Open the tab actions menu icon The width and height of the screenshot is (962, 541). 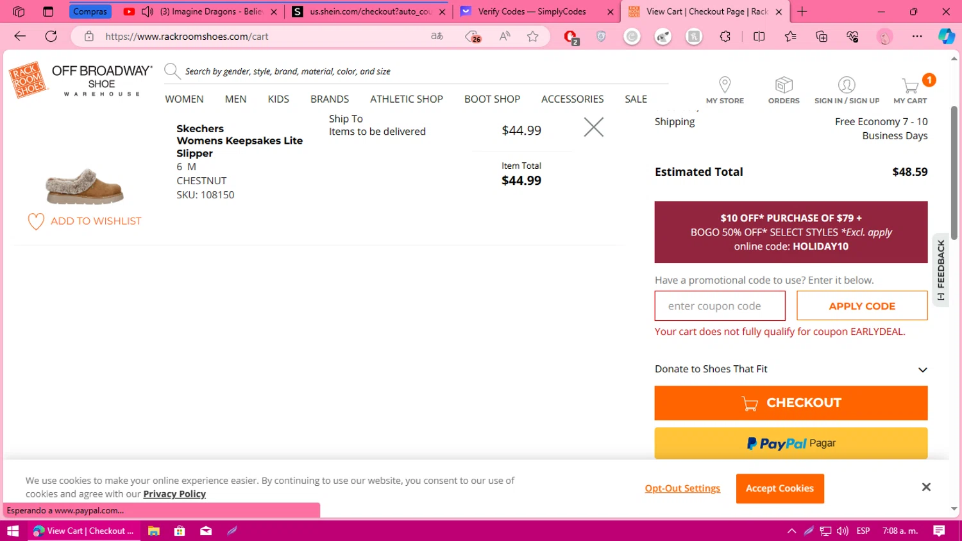tap(48, 12)
